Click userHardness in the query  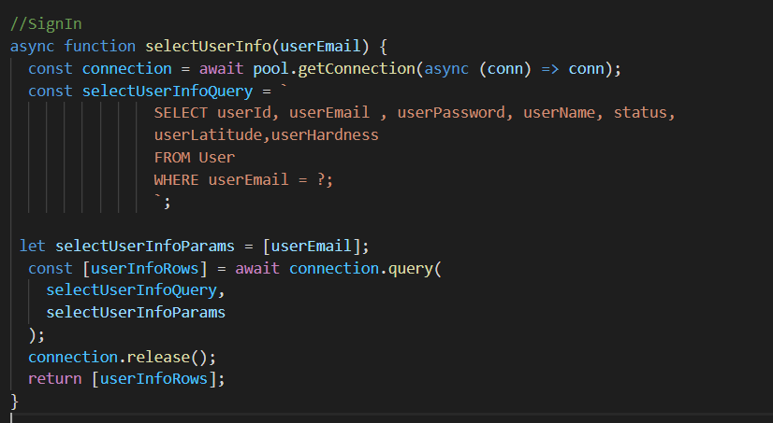point(325,134)
